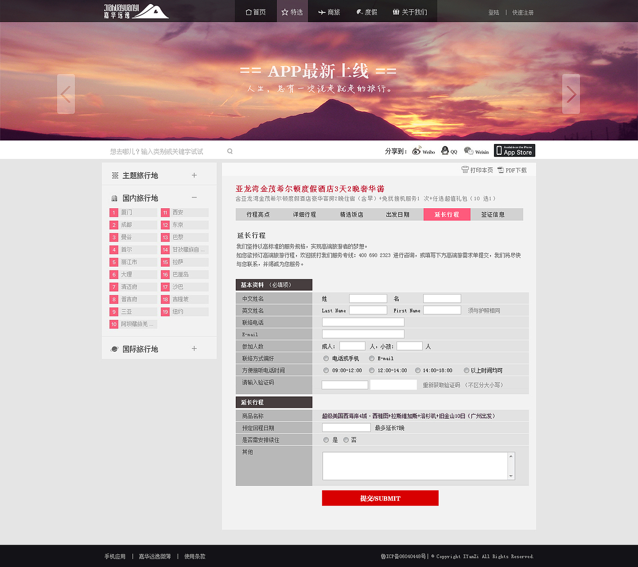Viewport: 638px width, 567px height.
Task: Expand 主题旅行地 section plus
Action: [194, 175]
